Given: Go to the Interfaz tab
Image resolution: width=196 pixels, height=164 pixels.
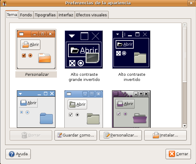Looking at the screenshot, I should (x=66, y=15).
